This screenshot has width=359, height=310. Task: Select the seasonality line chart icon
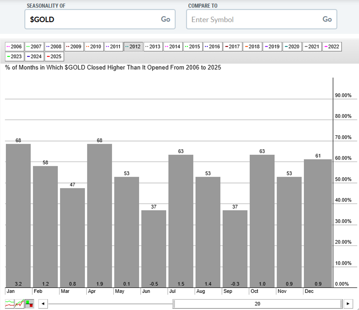[x=9, y=304]
